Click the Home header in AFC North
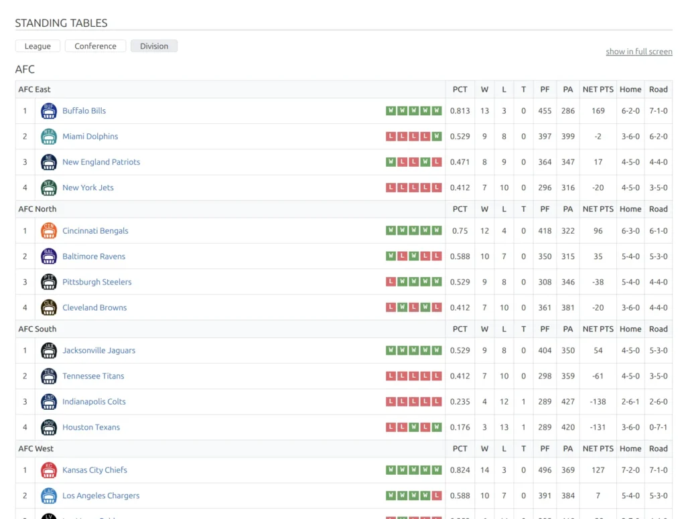The height and width of the screenshot is (519, 686). (630, 209)
